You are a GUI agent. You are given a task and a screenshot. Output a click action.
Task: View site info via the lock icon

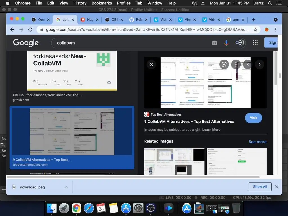click(42, 30)
